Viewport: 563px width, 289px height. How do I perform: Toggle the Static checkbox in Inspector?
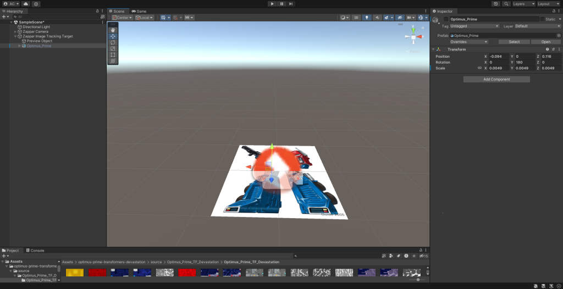click(542, 19)
